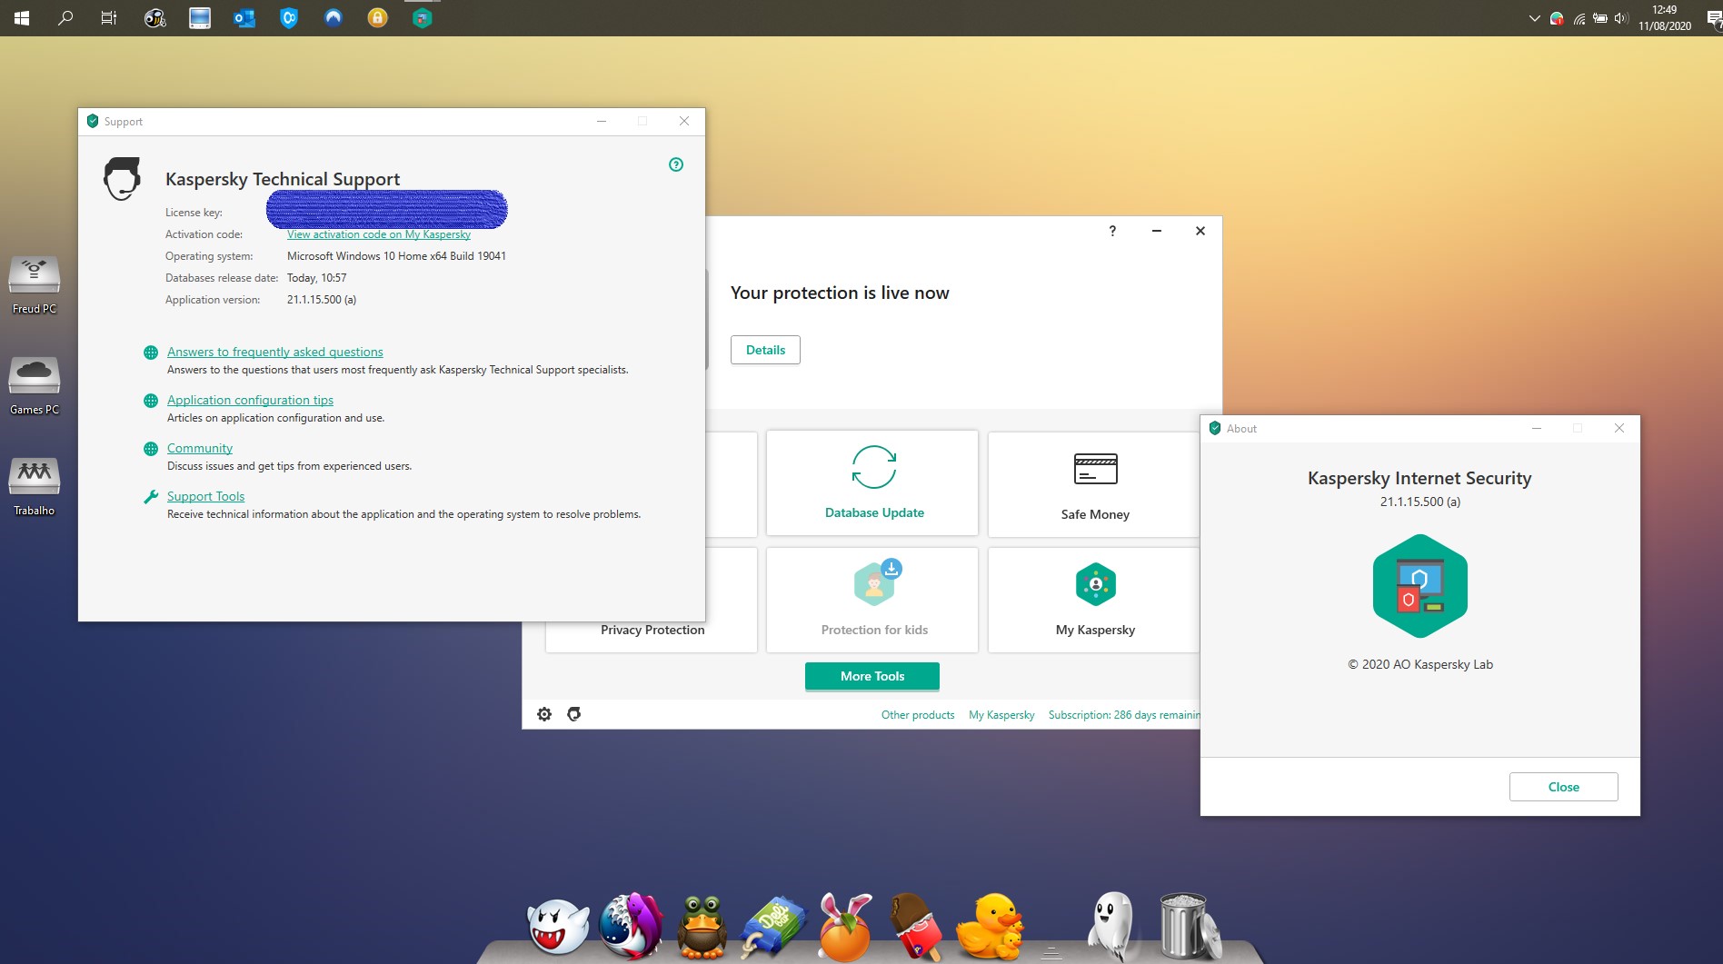Open My Kaspersky link in bottom bar

pos(1001,715)
